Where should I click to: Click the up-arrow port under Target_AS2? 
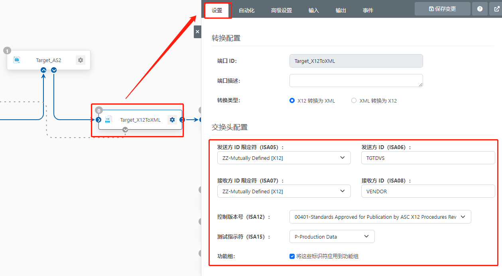[43, 70]
